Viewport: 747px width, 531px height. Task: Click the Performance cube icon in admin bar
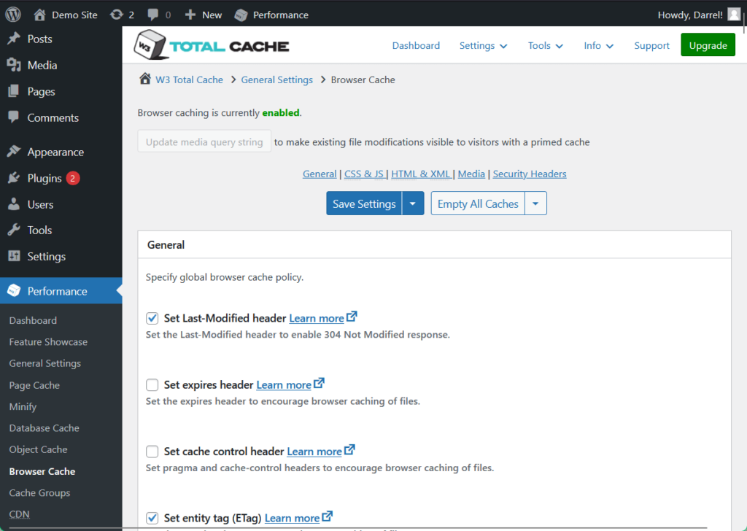(x=241, y=15)
